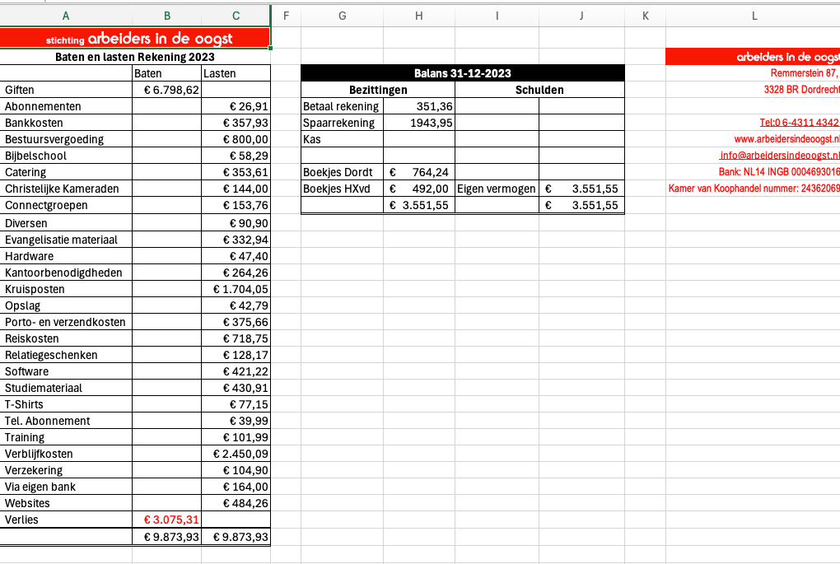Click the 'Kantoorbenodigdheden' row label
This screenshot has width=840, height=564.
point(63,273)
